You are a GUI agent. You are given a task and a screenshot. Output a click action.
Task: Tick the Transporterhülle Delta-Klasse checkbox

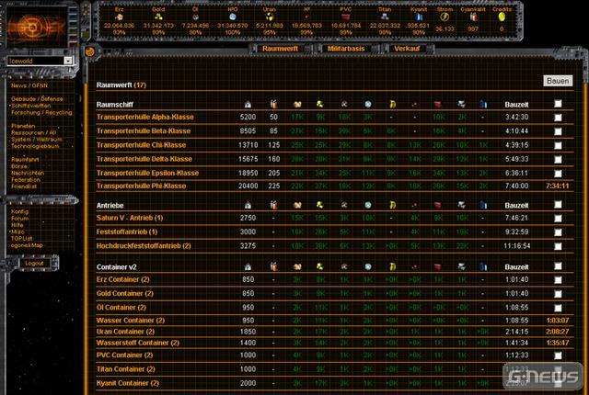tap(559, 159)
